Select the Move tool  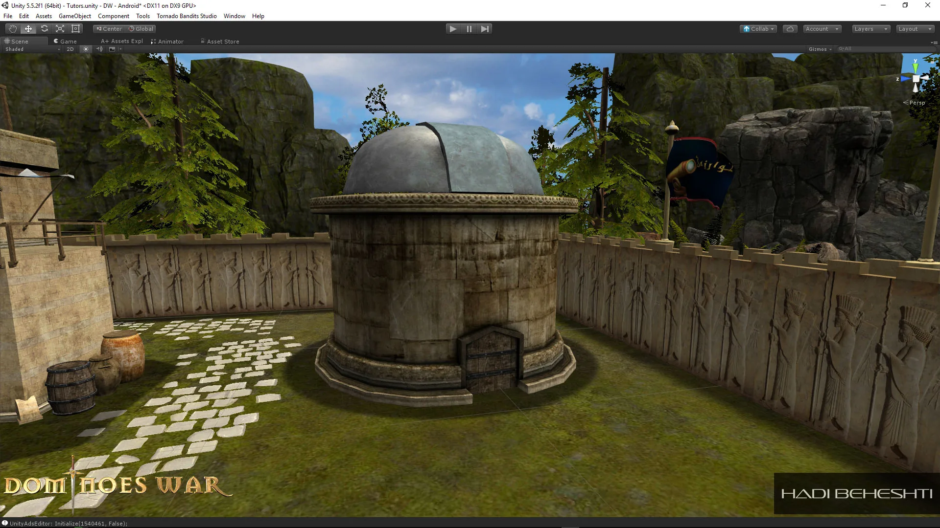tap(28, 29)
